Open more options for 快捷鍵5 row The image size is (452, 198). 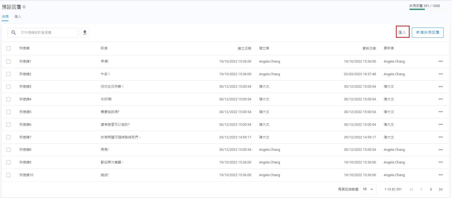(440, 112)
